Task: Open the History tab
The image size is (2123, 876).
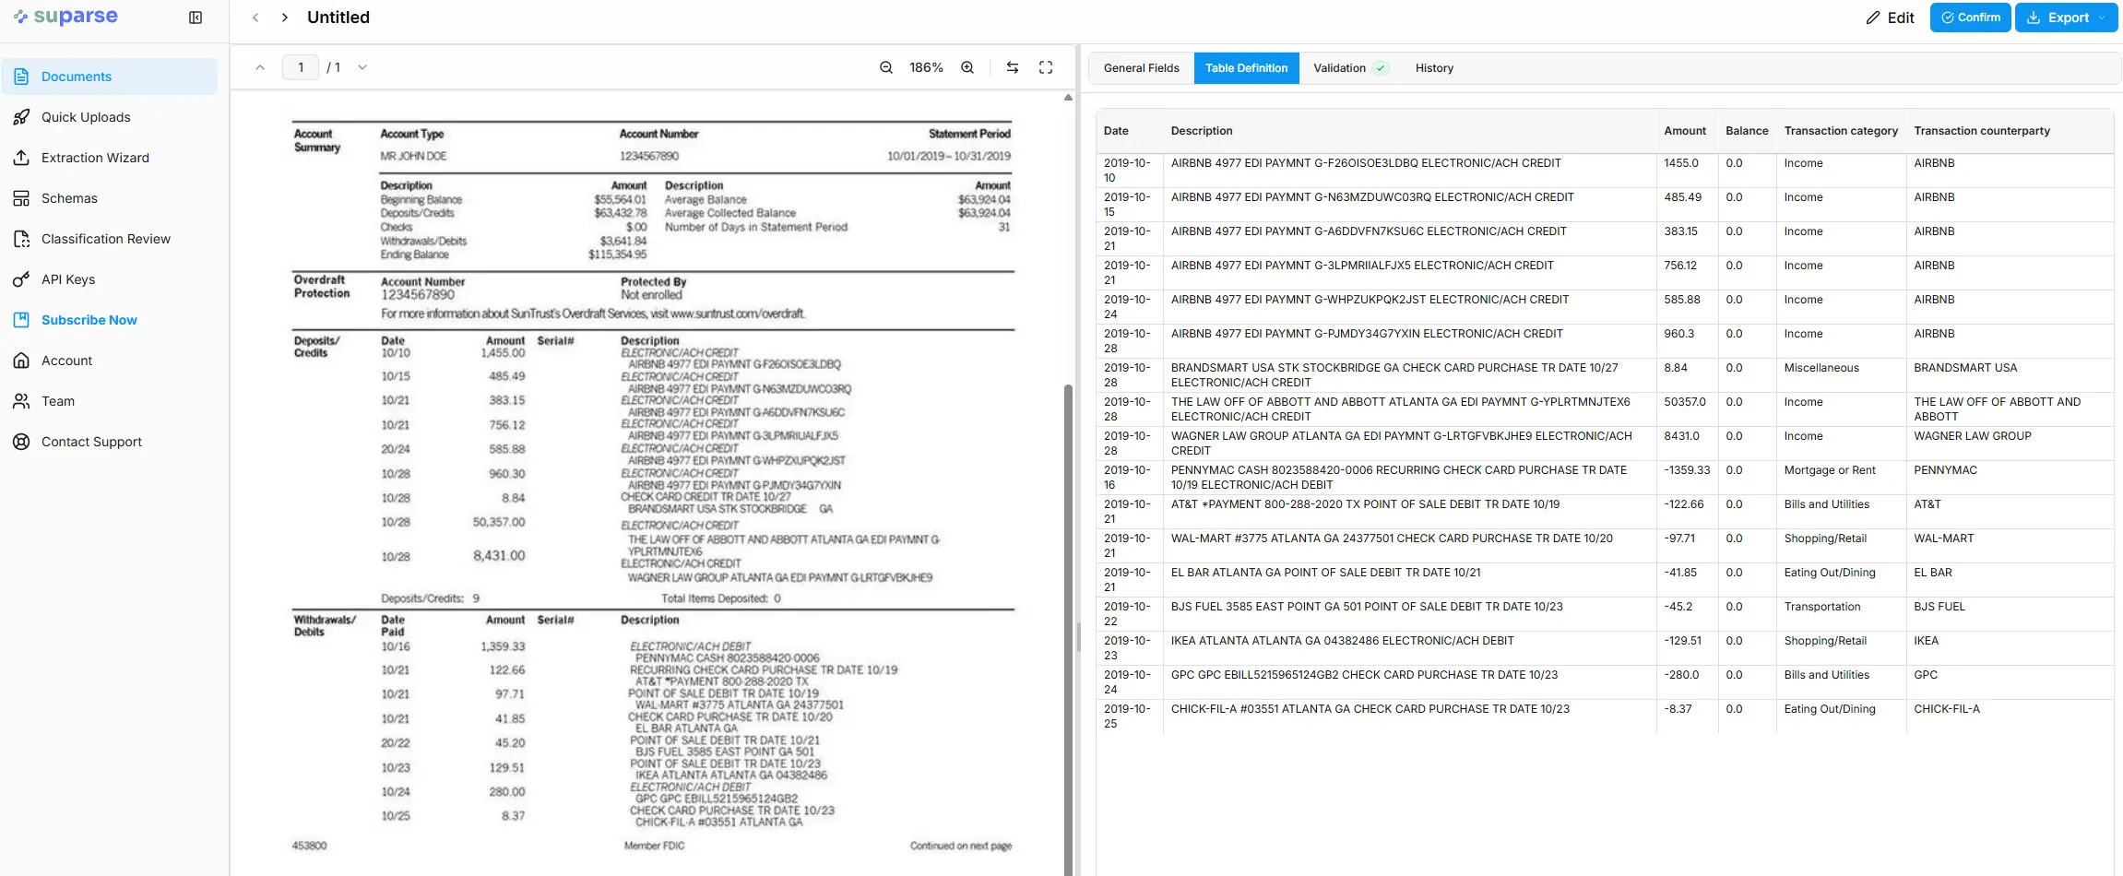Action: coord(1433,67)
